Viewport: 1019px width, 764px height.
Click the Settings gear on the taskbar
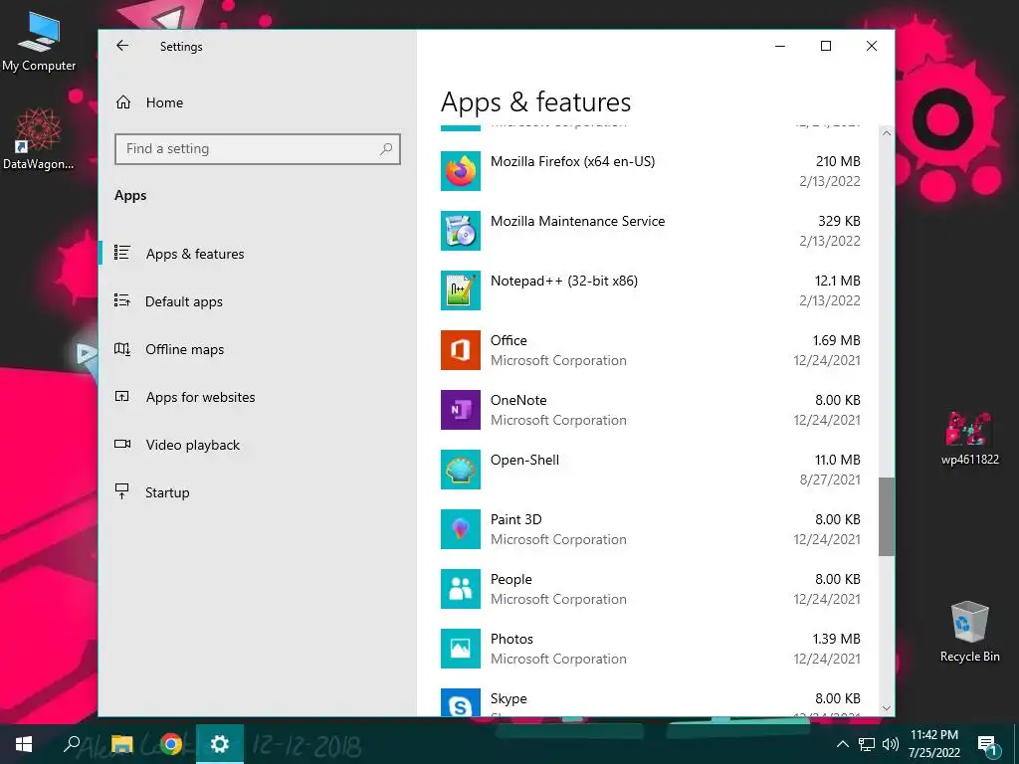tap(220, 744)
